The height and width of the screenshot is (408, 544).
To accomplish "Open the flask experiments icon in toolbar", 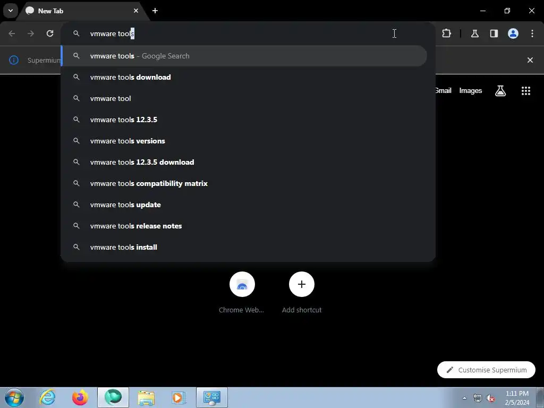I will tap(475, 33).
